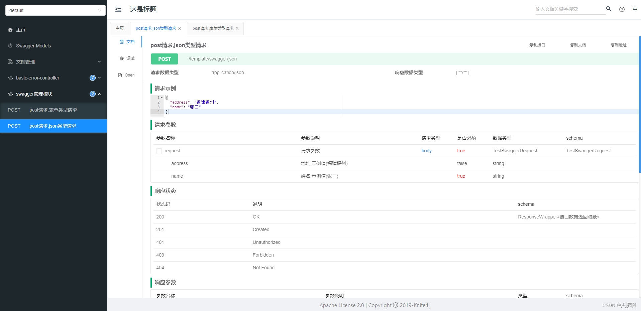The width and height of the screenshot is (641, 311).
Task: Click the basic-error-controller sidebar icon
Action: 10,77
